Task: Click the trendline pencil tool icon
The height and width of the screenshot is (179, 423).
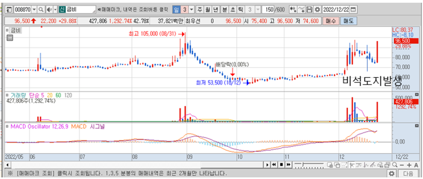Action: coord(373,165)
